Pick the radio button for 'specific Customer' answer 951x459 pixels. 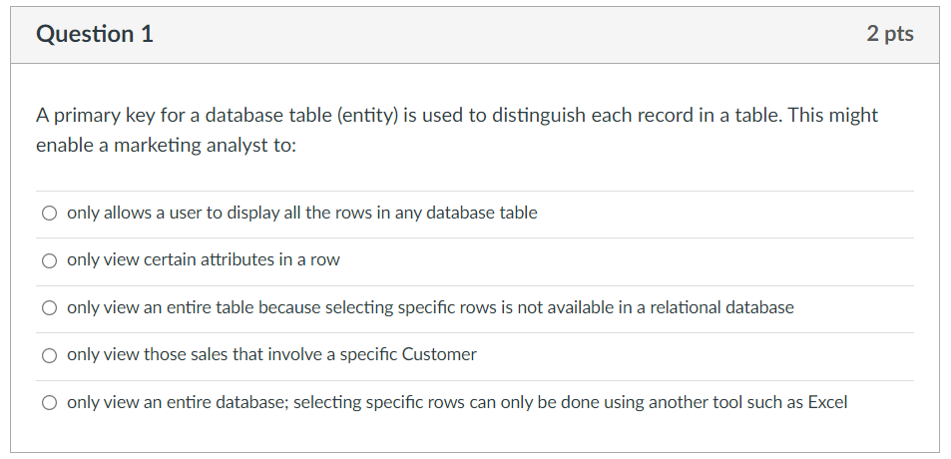pyautogui.click(x=49, y=355)
